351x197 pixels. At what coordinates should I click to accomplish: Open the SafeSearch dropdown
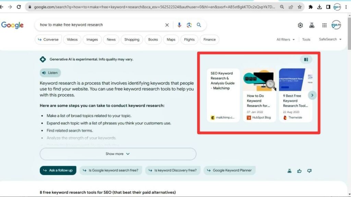tap(330, 39)
